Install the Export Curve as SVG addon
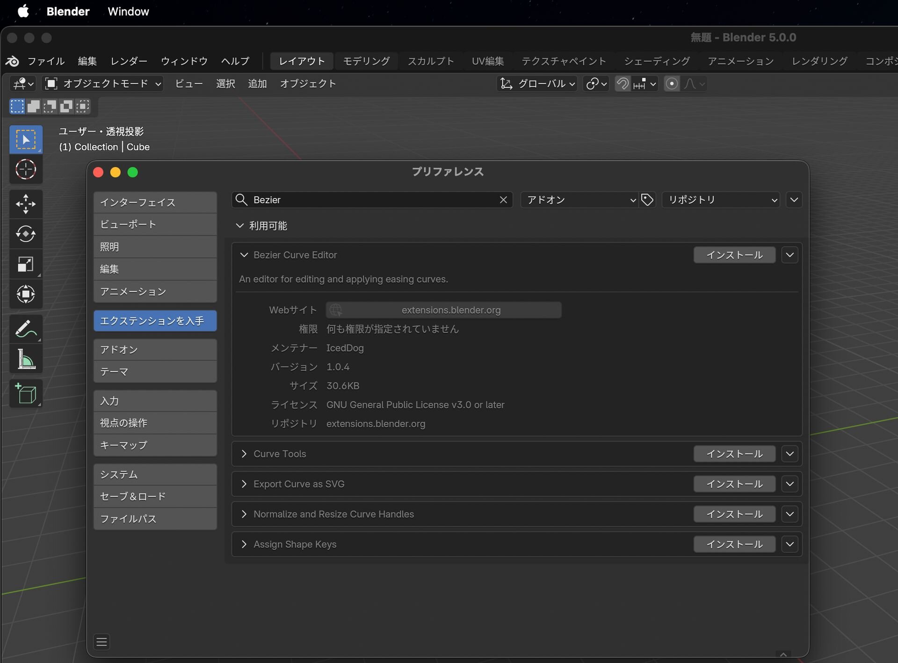 [x=734, y=484]
